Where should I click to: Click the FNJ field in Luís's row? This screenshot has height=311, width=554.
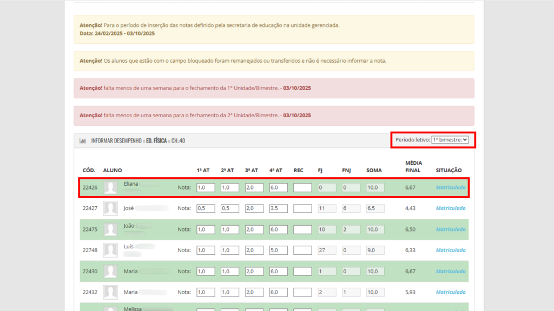tap(351, 250)
